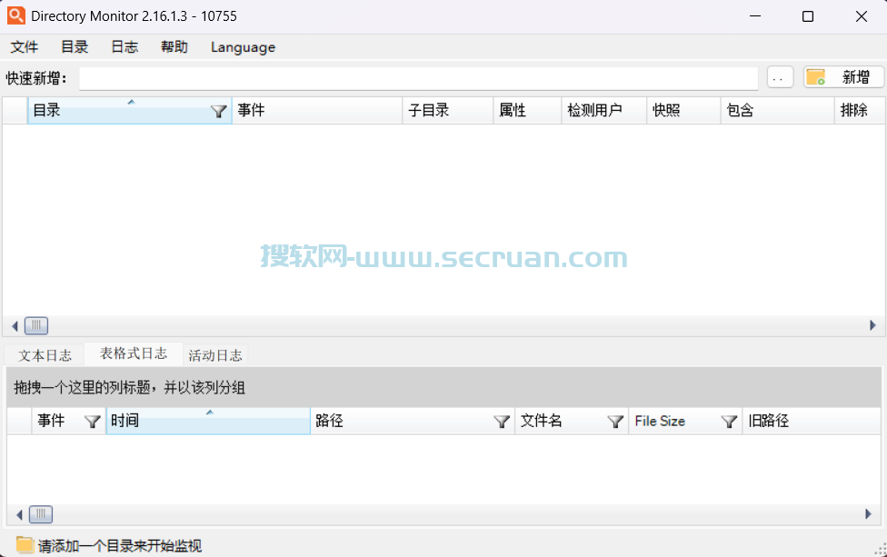887x557 pixels.
Task: Click in the 快速新增 input field
Action: 418,78
